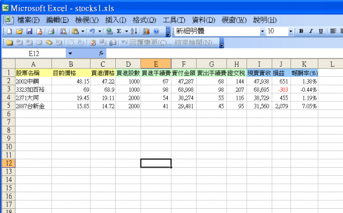Expand the AutoSum functions dropdown arrow
343x213 pixels.
tap(126, 31)
